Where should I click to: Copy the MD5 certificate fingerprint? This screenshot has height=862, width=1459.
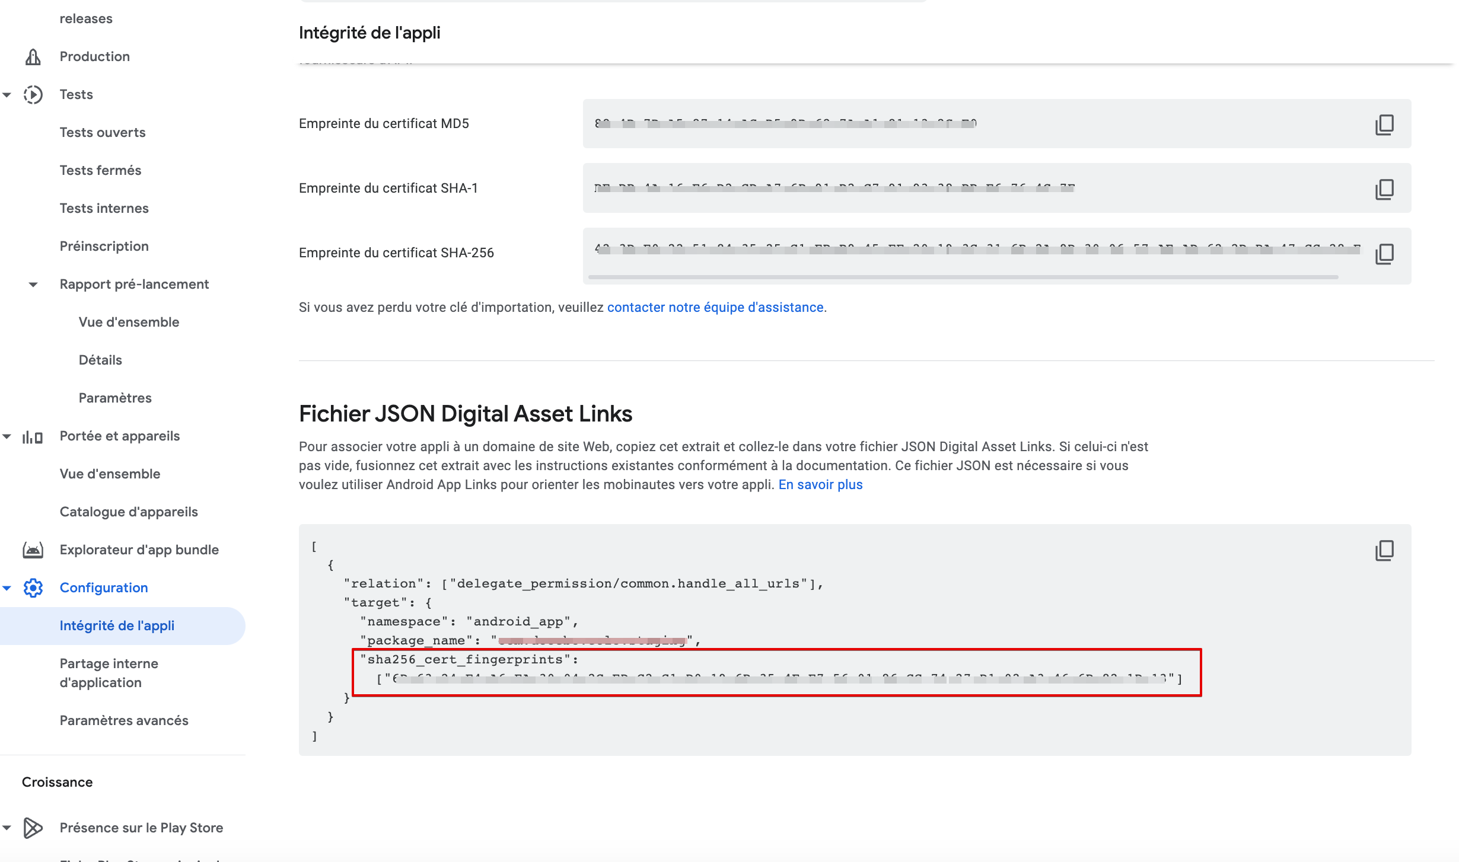1384,124
